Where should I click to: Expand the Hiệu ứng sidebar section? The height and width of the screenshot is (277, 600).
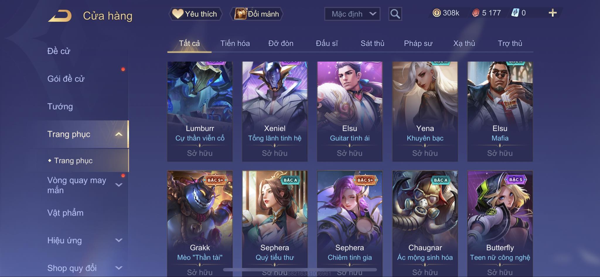tap(119, 240)
